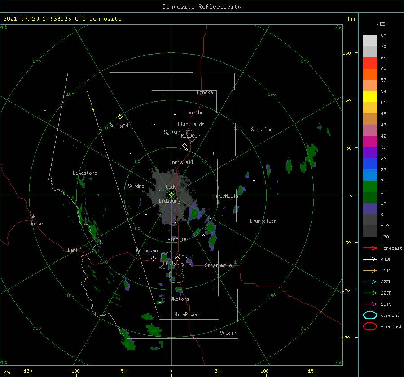Click the red forecast ellipse legend icon

pyautogui.click(x=370, y=326)
